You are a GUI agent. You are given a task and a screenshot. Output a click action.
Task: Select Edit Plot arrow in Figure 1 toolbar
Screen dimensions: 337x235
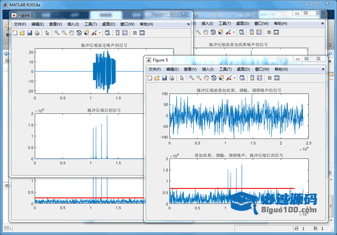click(47, 33)
